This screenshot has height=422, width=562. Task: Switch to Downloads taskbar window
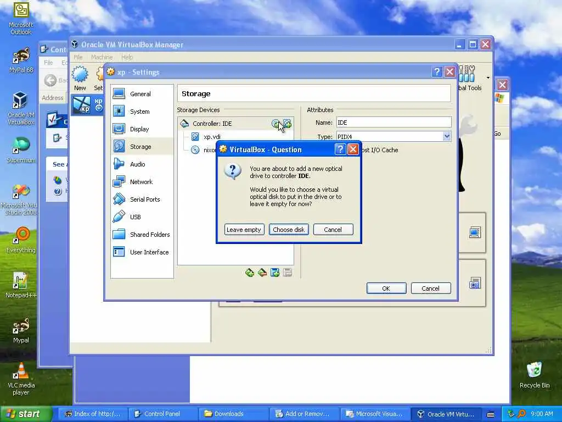[x=233, y=414]
